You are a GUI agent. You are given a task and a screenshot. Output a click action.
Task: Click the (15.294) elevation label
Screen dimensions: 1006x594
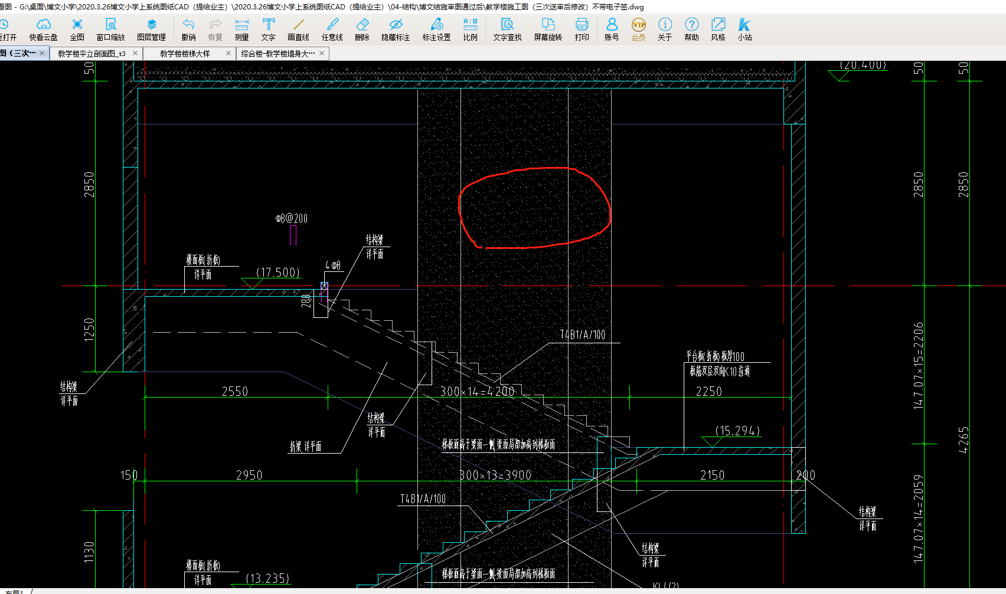(737, 431)
